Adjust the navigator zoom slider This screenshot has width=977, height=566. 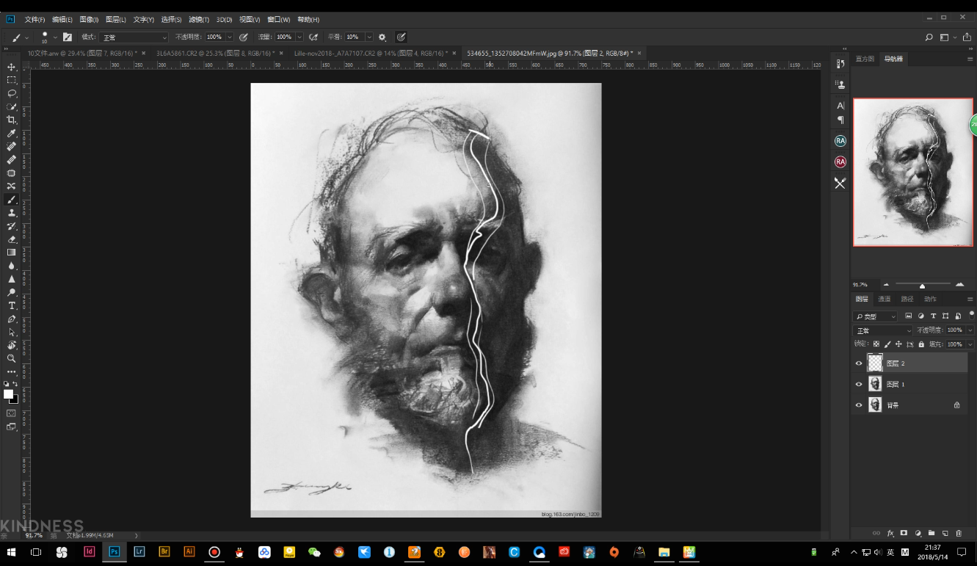coord(922,286)
